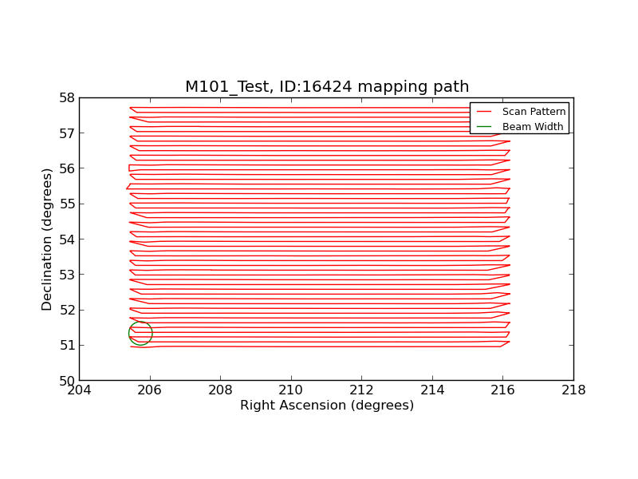Select the 'Scan Pattern' legend label
The width and height of the screenshot is (638, 479).
click(x=534, y=112)
